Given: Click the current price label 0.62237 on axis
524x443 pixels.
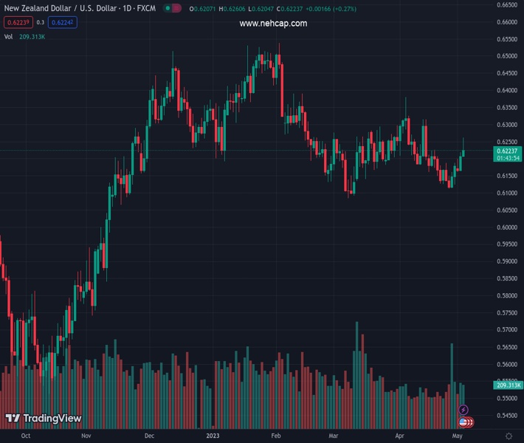Looking at the screenshot, I should pos(509,151).
